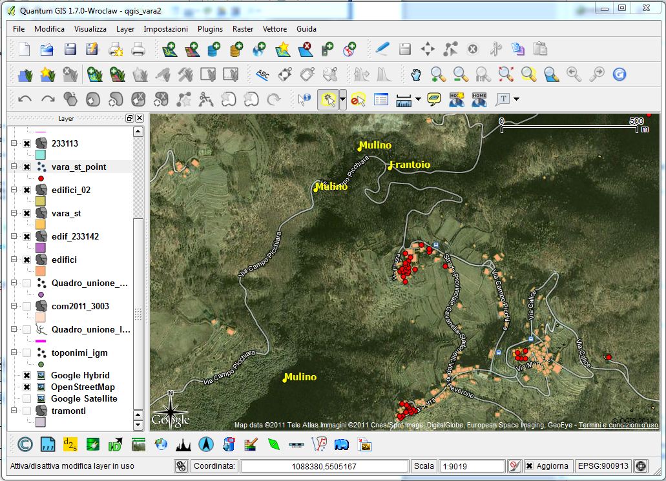Toggle editing pencil icon

click(x=382, y=49)
